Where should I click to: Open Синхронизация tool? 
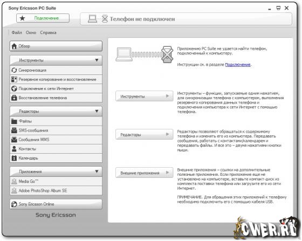pyautogui.click(x=56, y=70)
